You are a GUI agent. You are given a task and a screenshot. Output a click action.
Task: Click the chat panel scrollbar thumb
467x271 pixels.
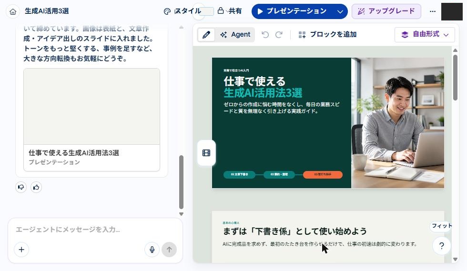181,182
